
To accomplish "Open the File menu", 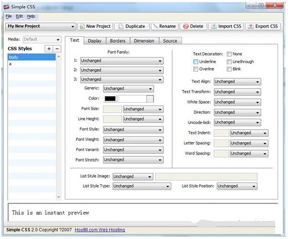I will click(x=9, y=16).
